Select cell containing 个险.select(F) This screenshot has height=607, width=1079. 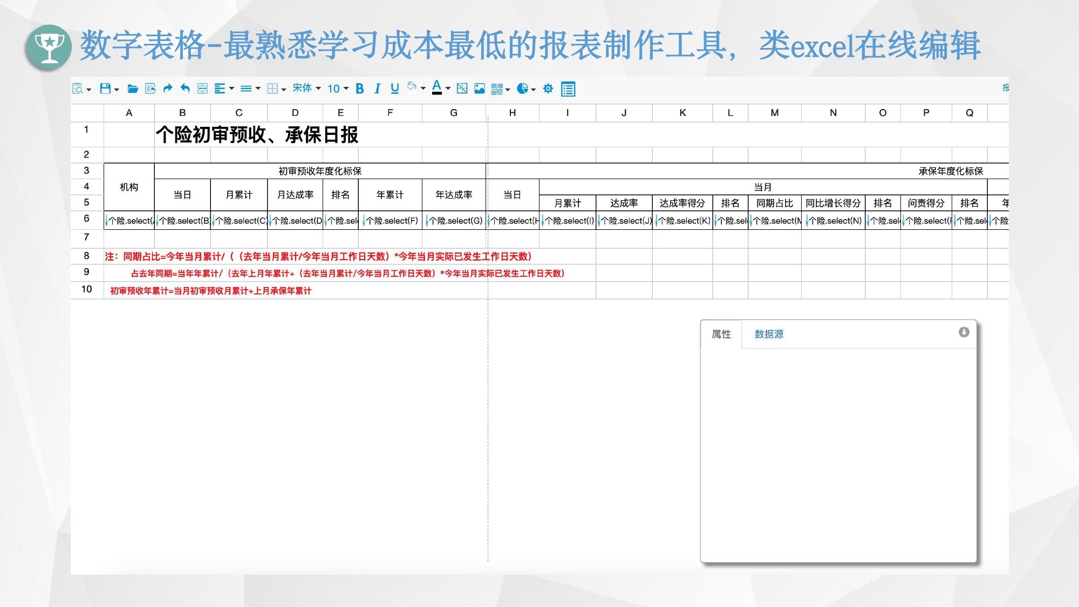[x=391, y=220]
